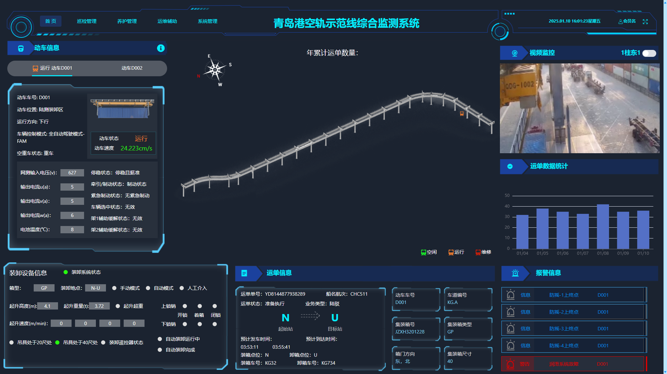Click the document icon in 运单信息 header
667x374 pixels.
pyautogui.click(x=244, y=273)
